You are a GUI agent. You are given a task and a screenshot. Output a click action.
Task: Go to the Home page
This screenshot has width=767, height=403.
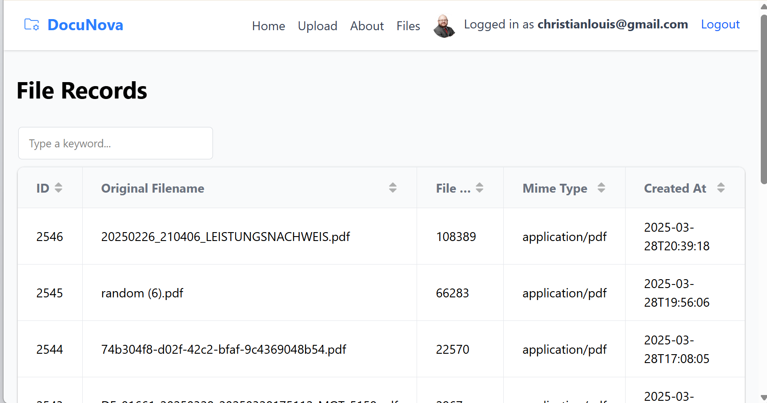(269, 26)
